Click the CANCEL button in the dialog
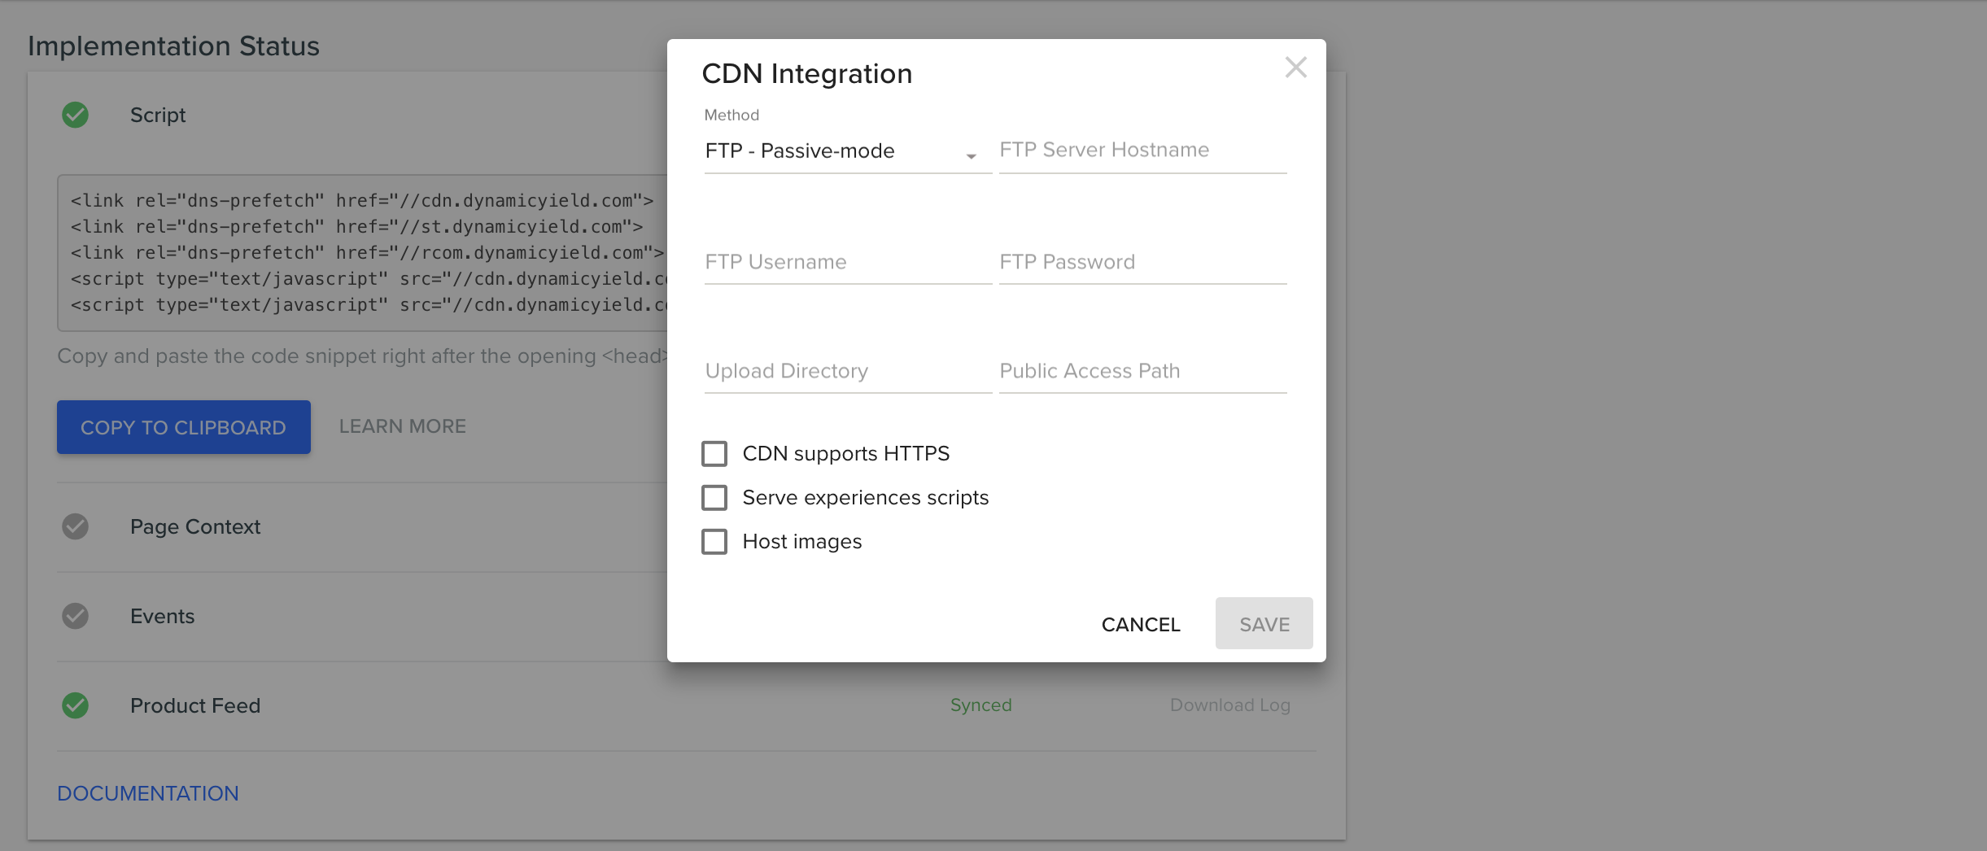 [x=1141, y=624]
